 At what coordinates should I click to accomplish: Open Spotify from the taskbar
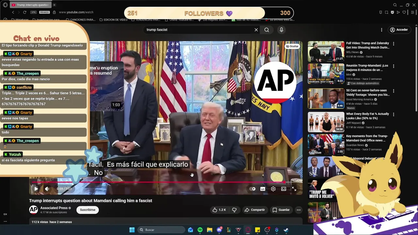click(x=200, y=230)
